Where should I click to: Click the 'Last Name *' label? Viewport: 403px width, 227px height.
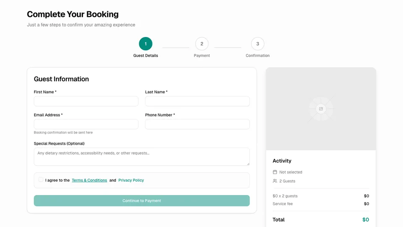[156, 92]
